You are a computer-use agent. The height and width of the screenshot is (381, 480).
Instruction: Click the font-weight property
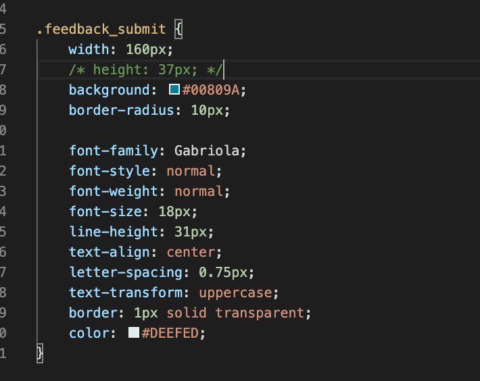pyautogui.click(x=114, y=191)
